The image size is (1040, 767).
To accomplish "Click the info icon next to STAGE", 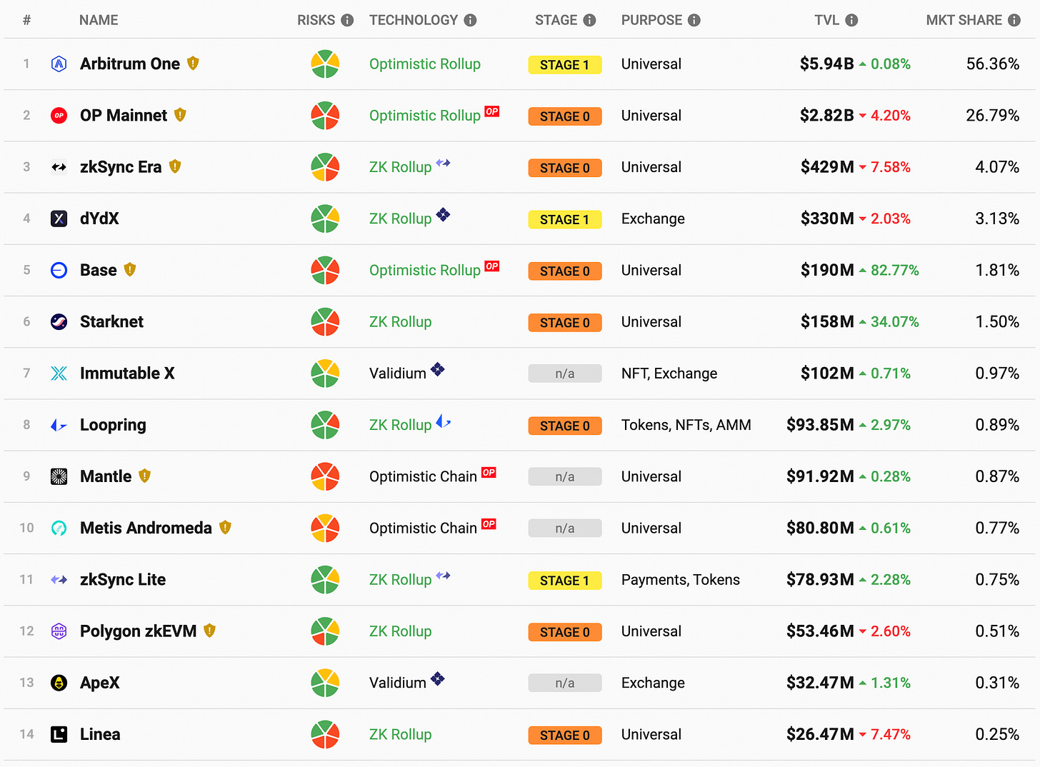I will pyautogui.click(x=589, y=20).
